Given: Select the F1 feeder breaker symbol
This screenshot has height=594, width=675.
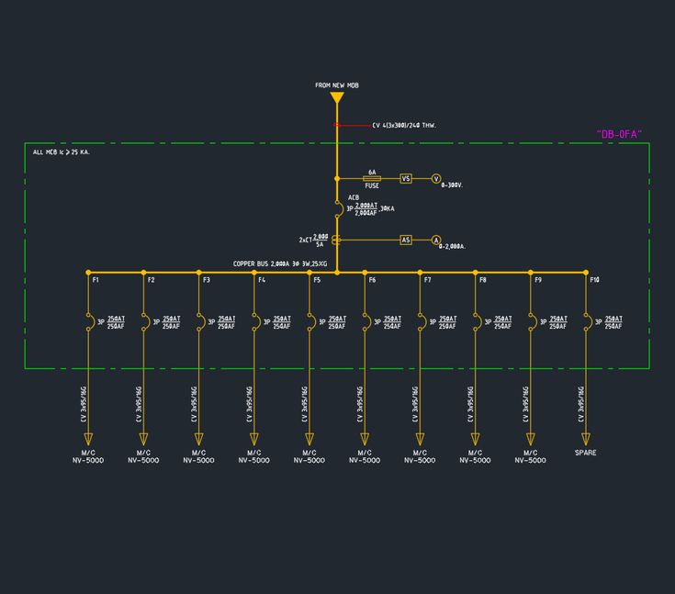Looking at the screenshot, I should (90, 322).
